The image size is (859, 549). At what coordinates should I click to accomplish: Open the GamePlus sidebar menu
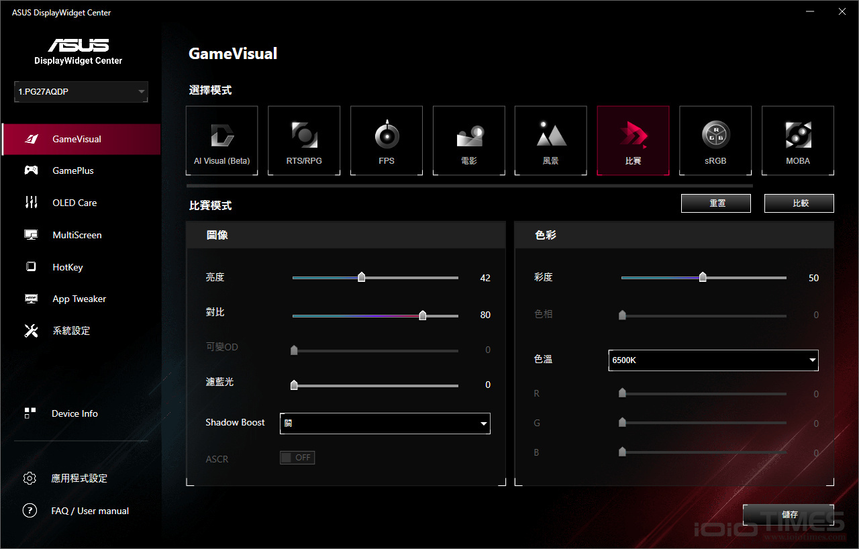(73, 171)
